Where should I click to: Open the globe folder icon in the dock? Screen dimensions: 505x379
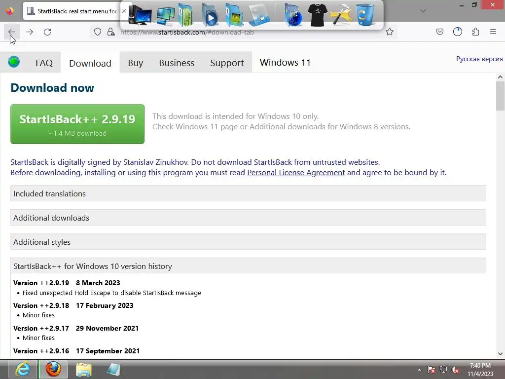(293, 15)
